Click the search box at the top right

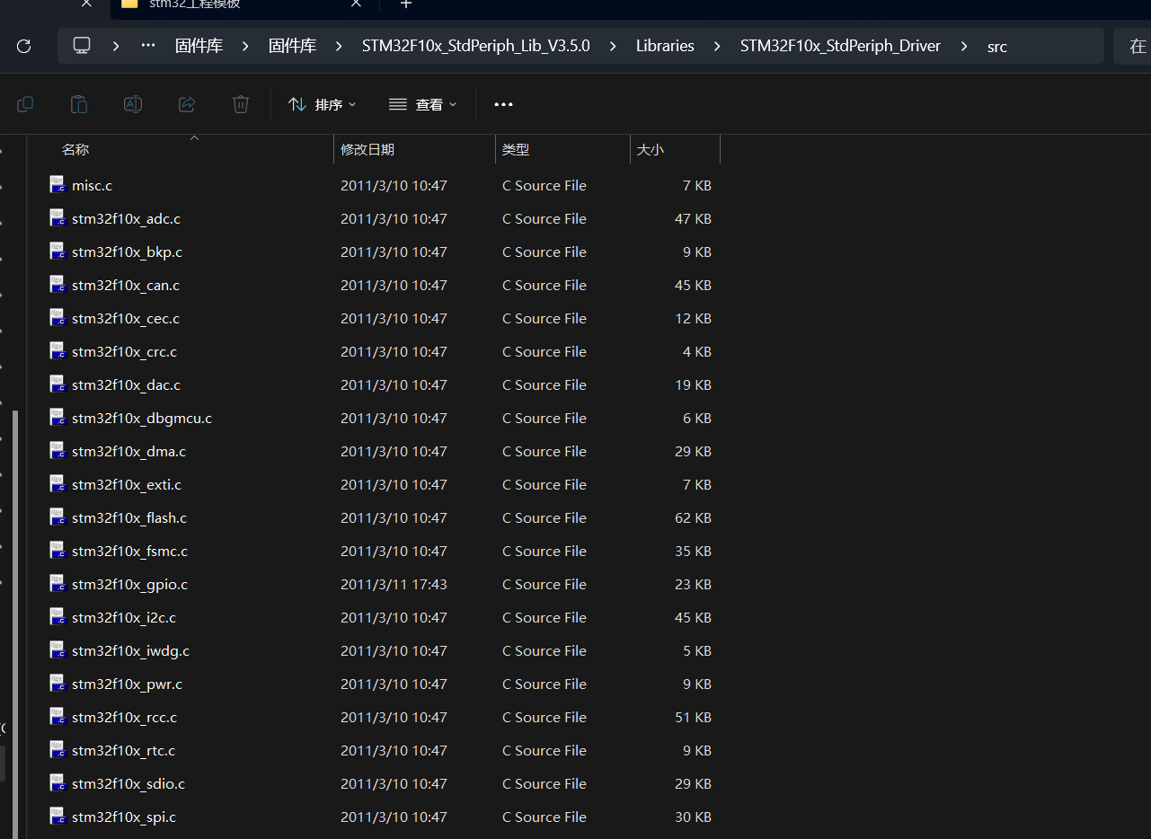pos(1132,46)
